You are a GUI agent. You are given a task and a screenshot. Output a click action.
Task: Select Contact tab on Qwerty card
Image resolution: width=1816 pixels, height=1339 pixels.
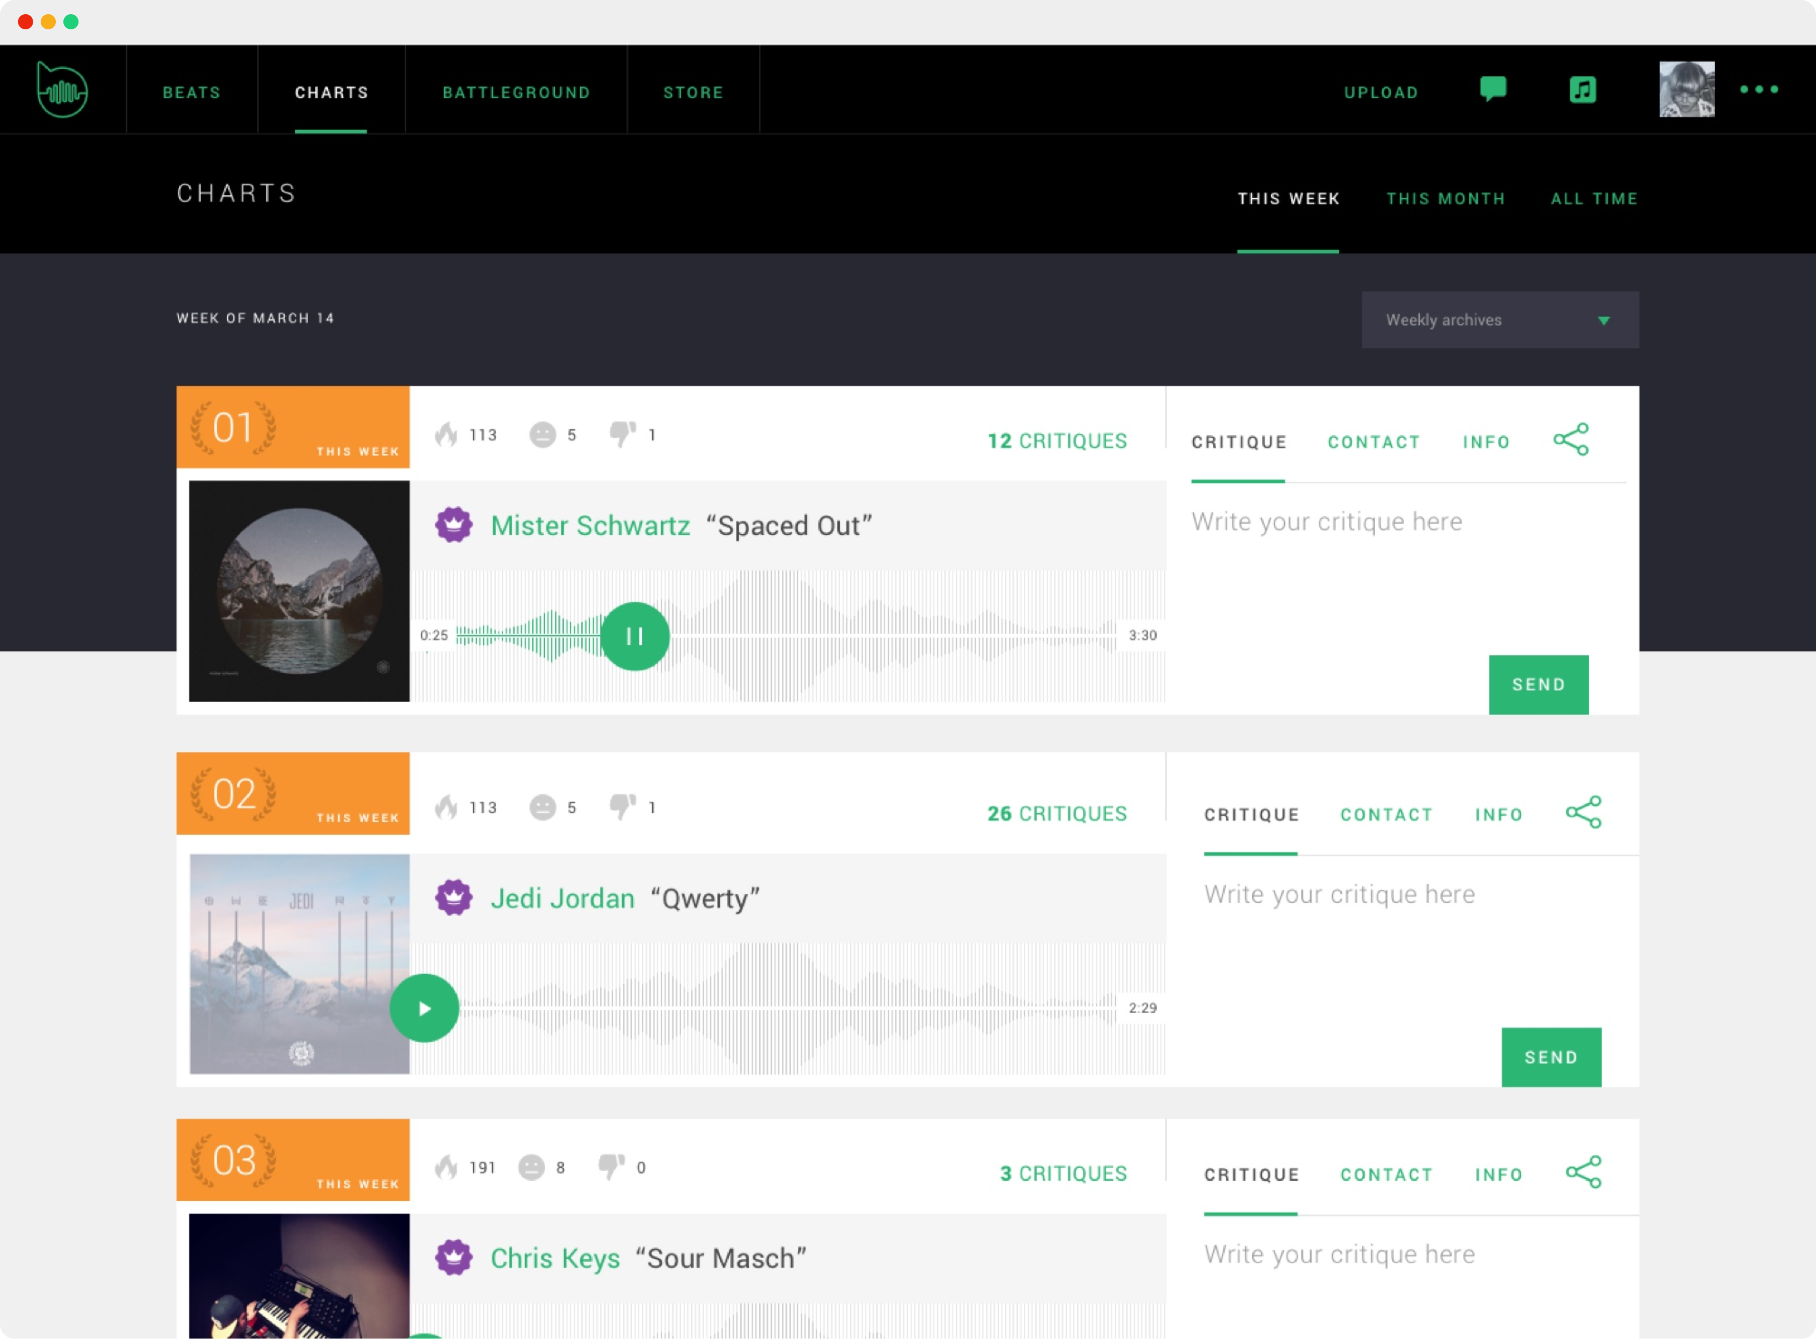(x=1387, y=815)
